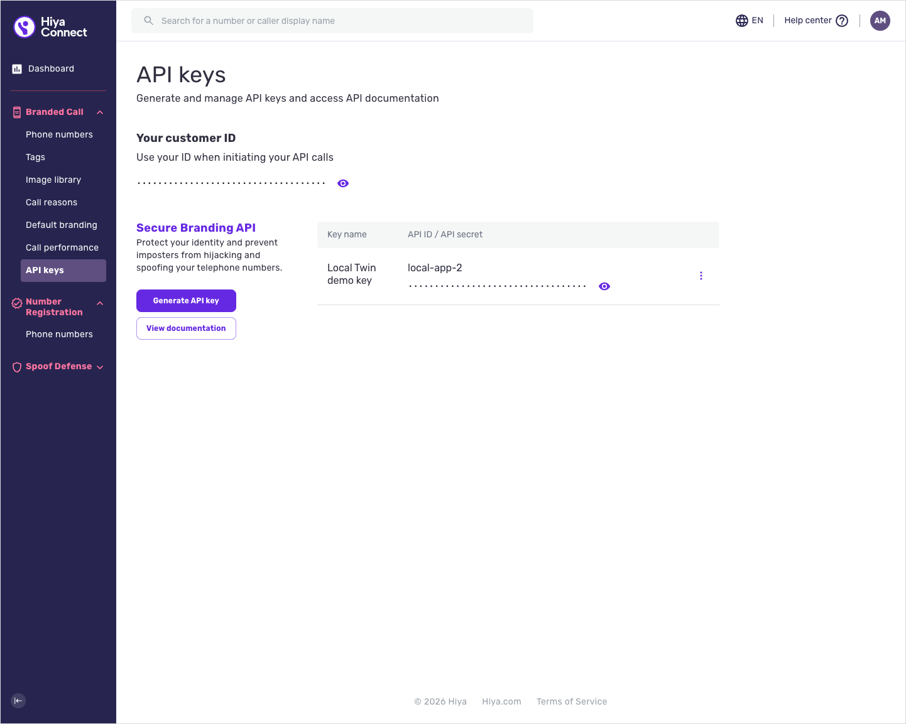Select the local-app-2 API ID text
Screen dimensions: 906x724
[x=435, y=267]
